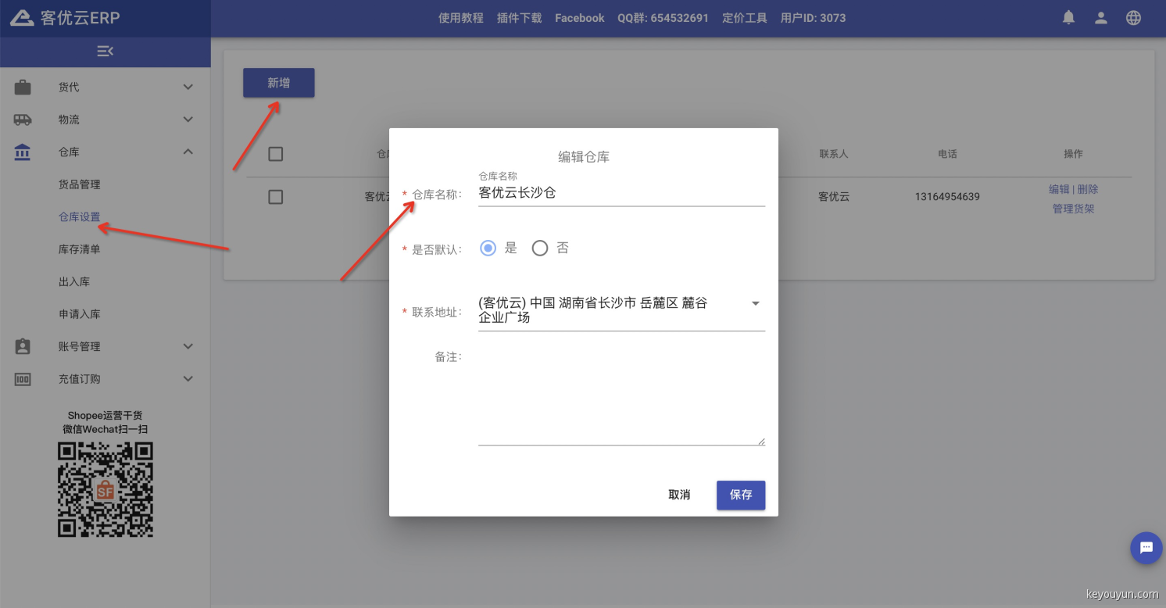Open the language globe icon
The image size is (1166, 608).
1134,18
